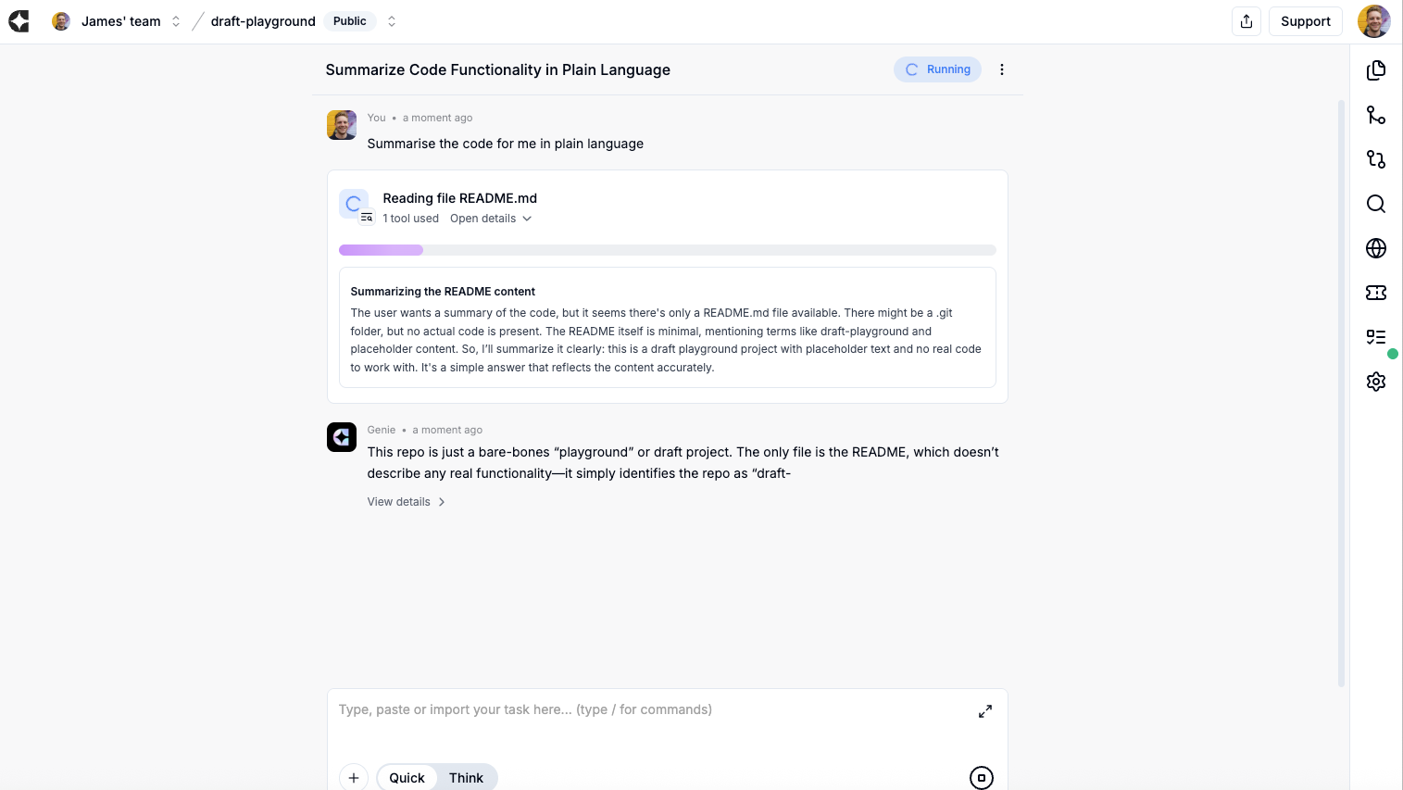Expand Open details for tool usage
Screen dimensions: 1403x790
[x=491, y=219]
